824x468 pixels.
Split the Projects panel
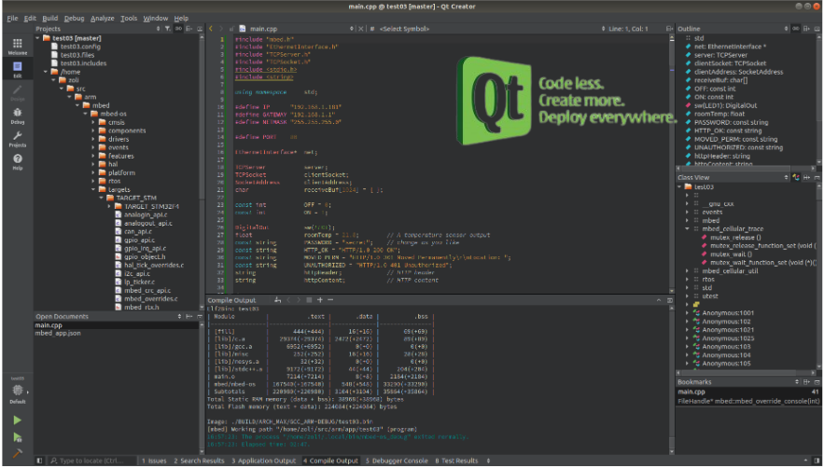pyautogui.click(x=189, y=29)
